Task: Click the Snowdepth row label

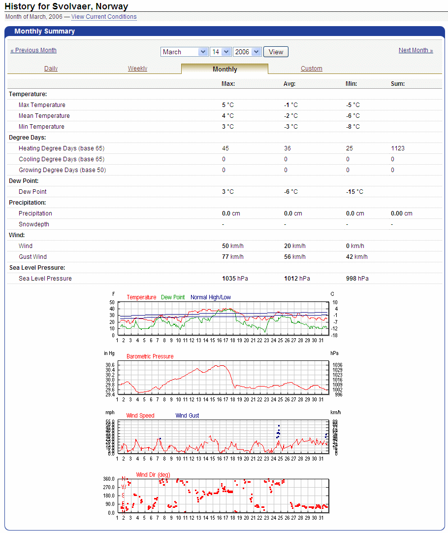Action: (x=34, y=224)
